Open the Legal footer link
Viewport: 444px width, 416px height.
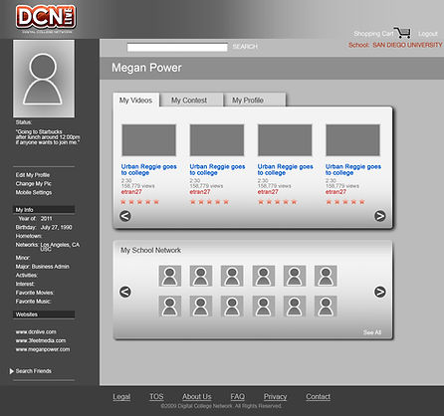(x=121, y=397)
